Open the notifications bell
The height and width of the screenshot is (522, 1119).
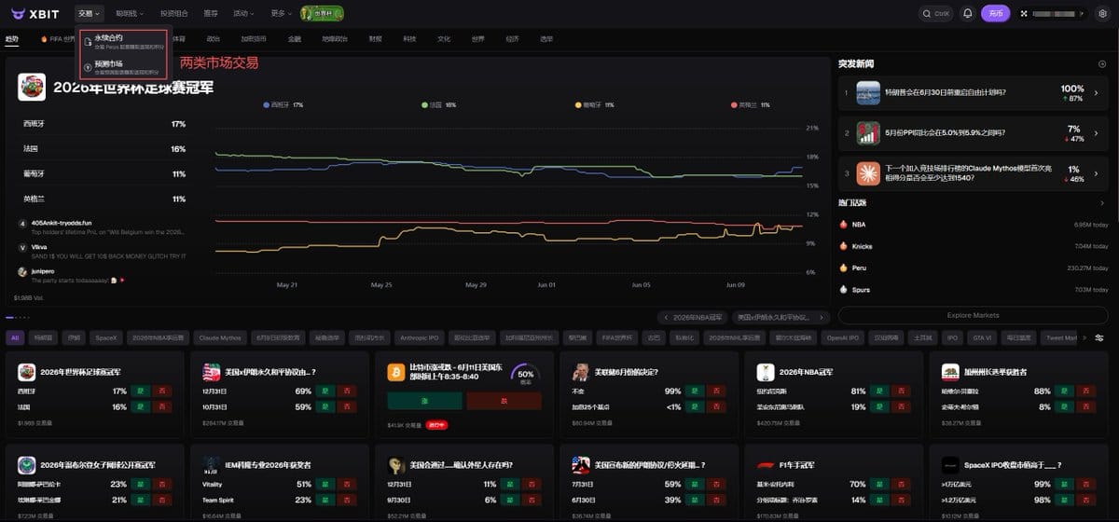[x=967, y=13]
